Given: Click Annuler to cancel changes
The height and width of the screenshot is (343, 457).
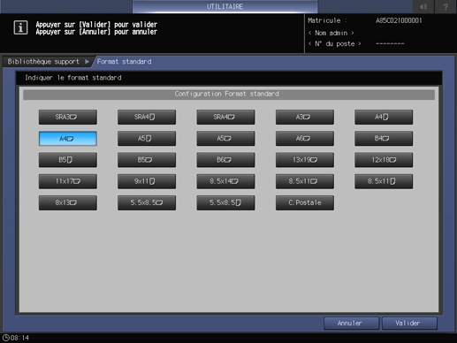Looking at the screenshot, I should [351, 324].
